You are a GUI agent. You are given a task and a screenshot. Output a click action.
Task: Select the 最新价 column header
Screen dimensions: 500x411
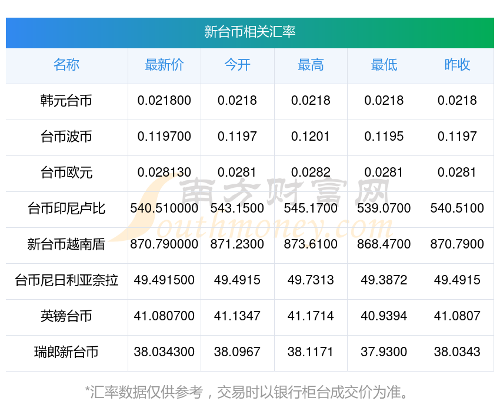click(x=164, y=65)
